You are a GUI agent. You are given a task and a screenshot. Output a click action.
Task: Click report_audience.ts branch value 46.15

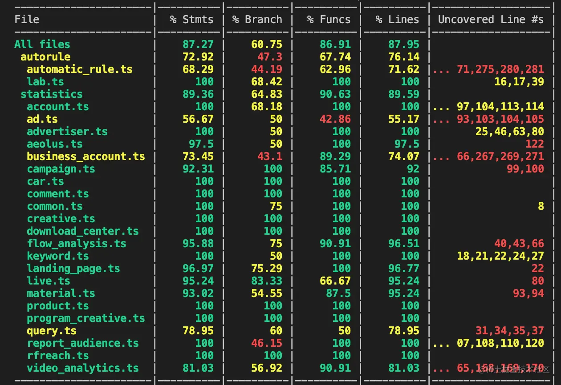point(267,343)
